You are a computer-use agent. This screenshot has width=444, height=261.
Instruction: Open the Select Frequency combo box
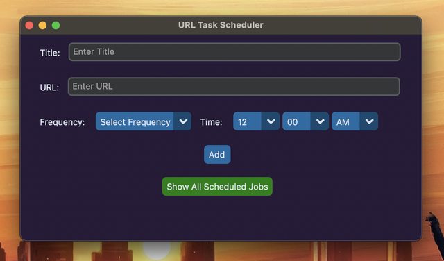[144, 121]
